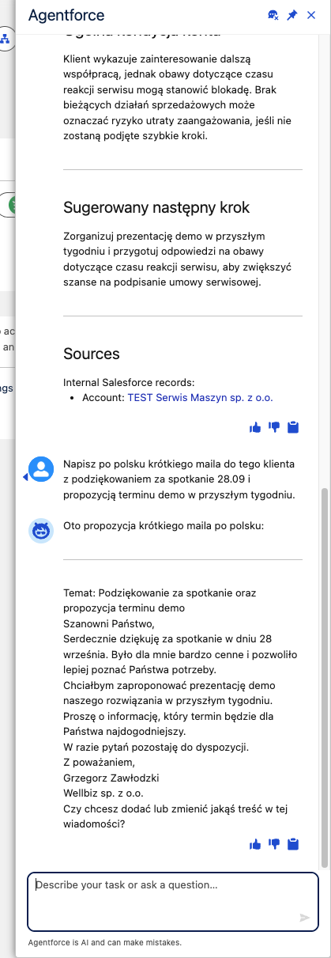Like the account summary response above the user message
The height and width of the screenshot is (958, 331).
coord(255,427)
